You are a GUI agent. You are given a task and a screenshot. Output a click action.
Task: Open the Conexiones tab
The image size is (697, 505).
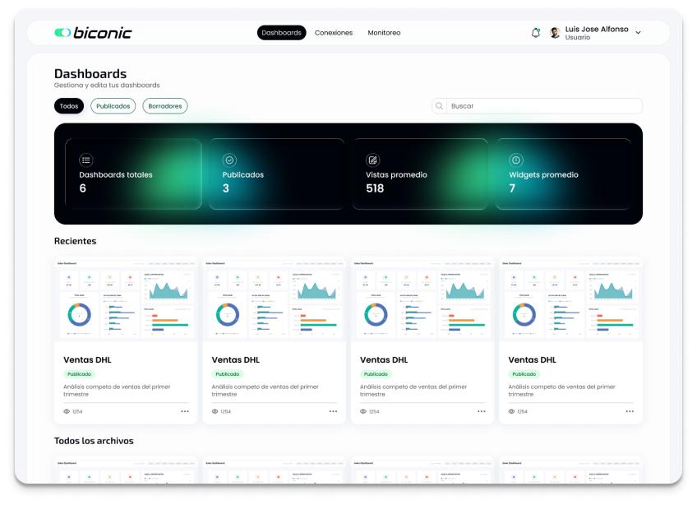[x=334, y=33]
